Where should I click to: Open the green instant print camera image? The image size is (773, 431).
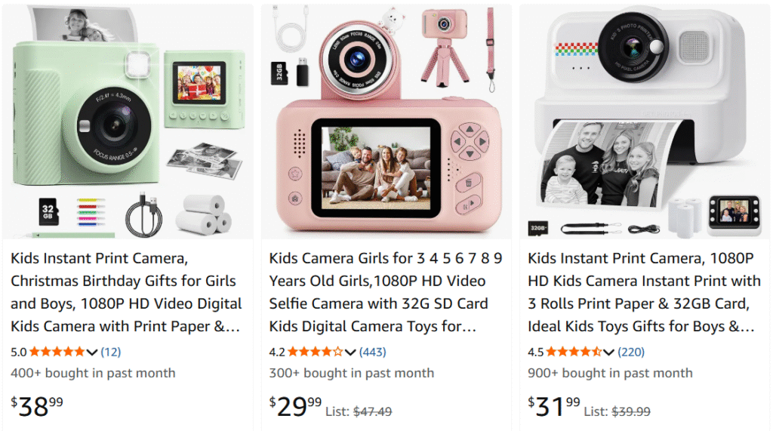(x=127, y=121)
